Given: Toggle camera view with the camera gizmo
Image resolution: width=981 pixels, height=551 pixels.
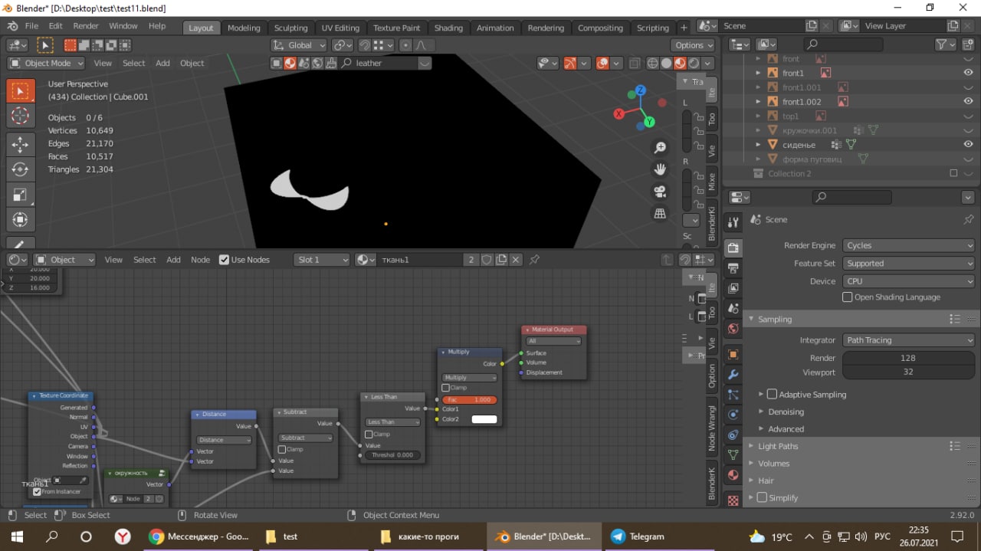Looking at the screenshot, I should click(659, 192).
